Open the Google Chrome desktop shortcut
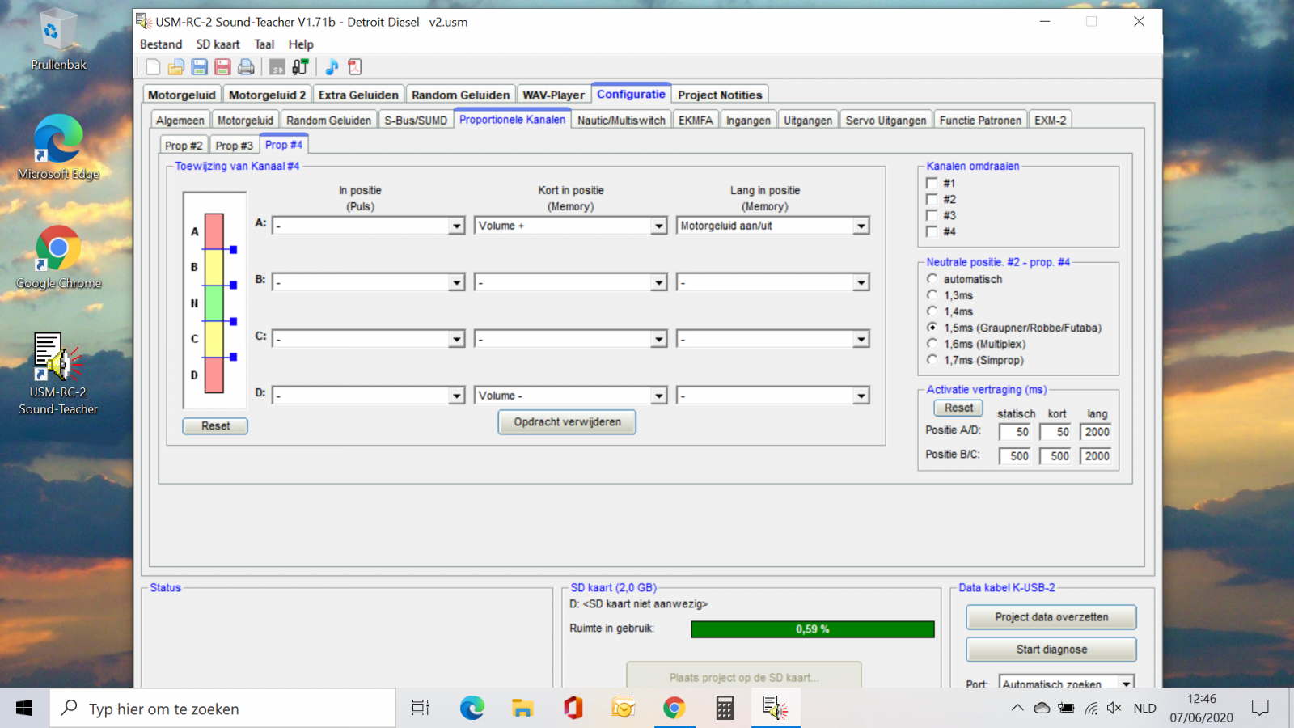This screenshot has height=728, width=1294. click(58, 257)
